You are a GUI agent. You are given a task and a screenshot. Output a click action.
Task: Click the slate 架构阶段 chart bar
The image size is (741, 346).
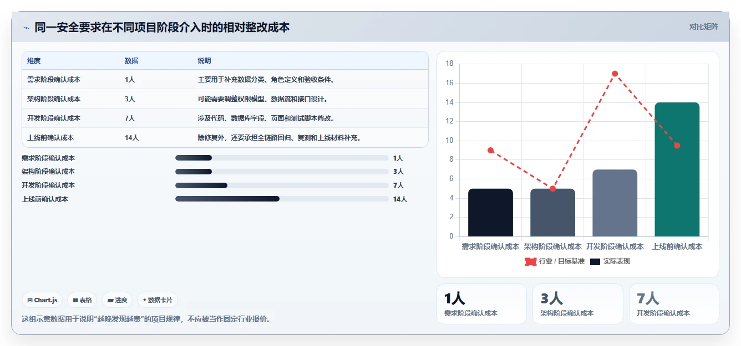552,213
